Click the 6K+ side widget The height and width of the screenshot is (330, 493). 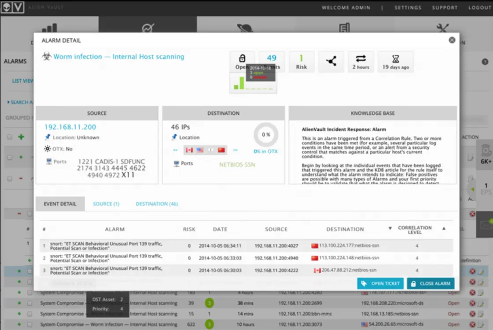[486, 154]
